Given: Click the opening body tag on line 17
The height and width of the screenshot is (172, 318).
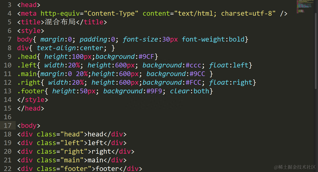Looking at the screenshot, I should (29, 125).
